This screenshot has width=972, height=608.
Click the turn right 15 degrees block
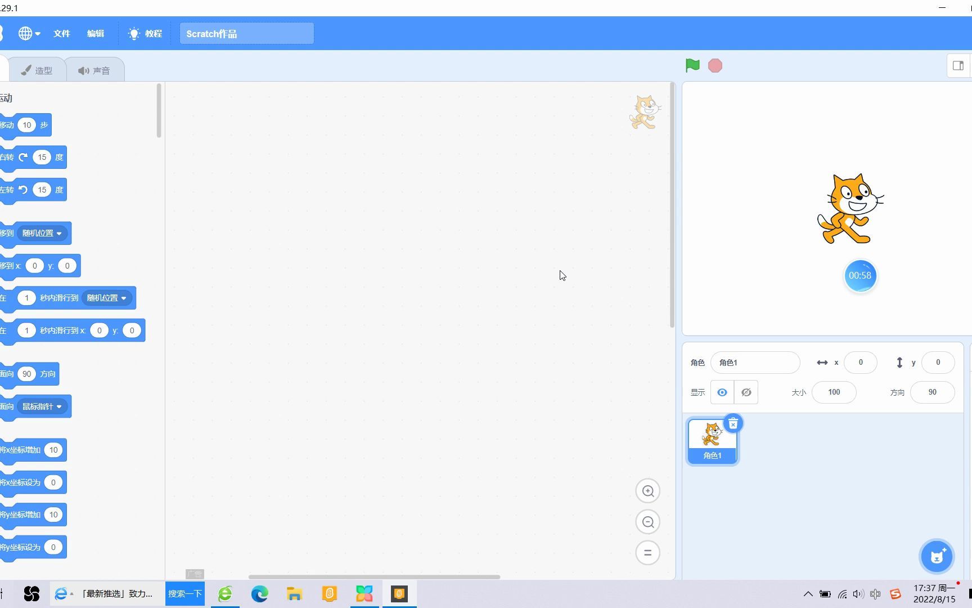pos(33,158)
